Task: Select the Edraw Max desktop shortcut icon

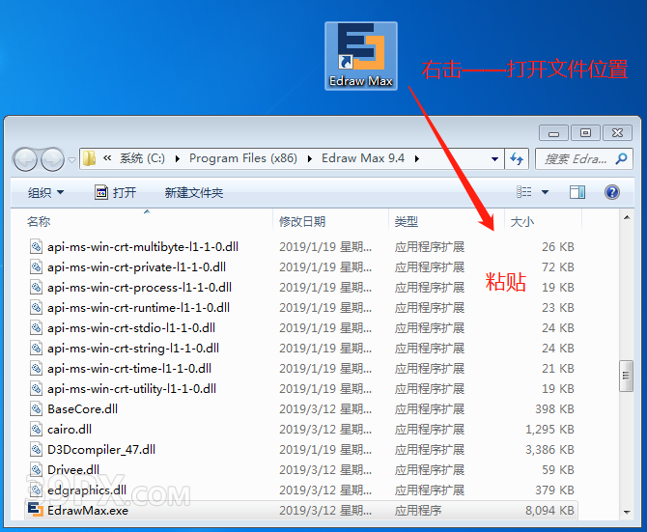Action: [361, 56]
